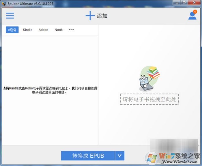The height and width of the screenshot is (166, 202).
Task: Minimize the Epubor Ultimate window
Action: click(x=177, y=3)
